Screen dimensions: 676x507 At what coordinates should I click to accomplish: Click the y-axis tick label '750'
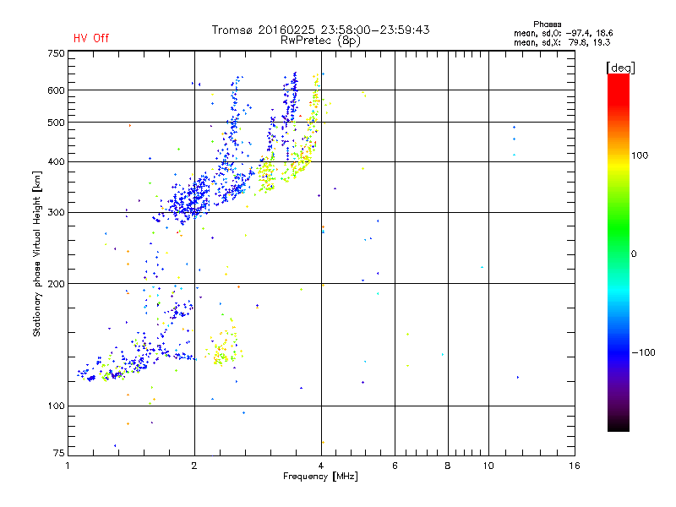(x=56, y=54)
